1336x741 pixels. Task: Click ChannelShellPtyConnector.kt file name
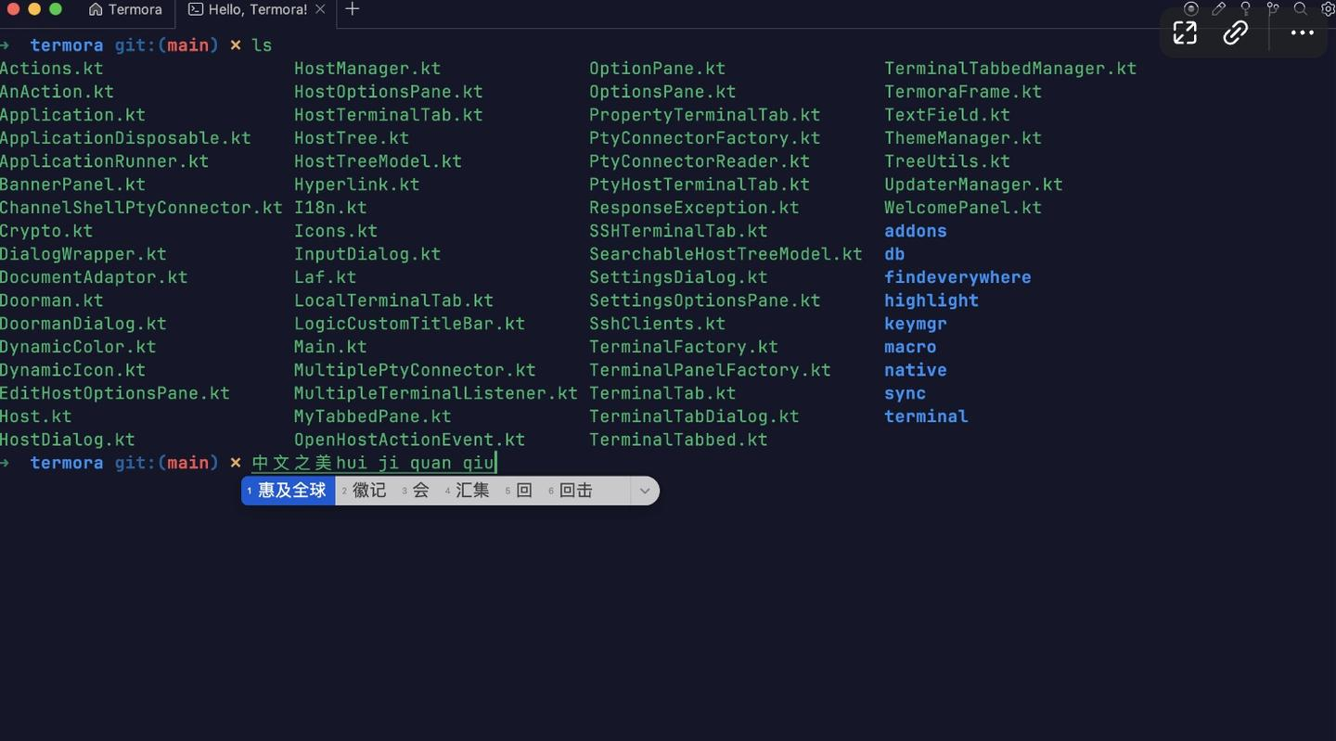coord(141,208)
